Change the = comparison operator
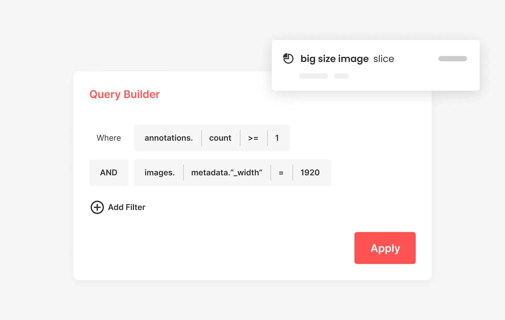Image resolution: width=505 pixels, height=320 pixels. tap(281, 173)
